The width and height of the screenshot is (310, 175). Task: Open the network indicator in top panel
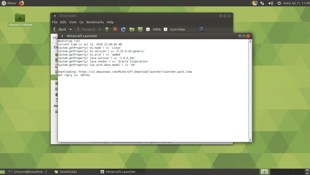pos(262,3)
